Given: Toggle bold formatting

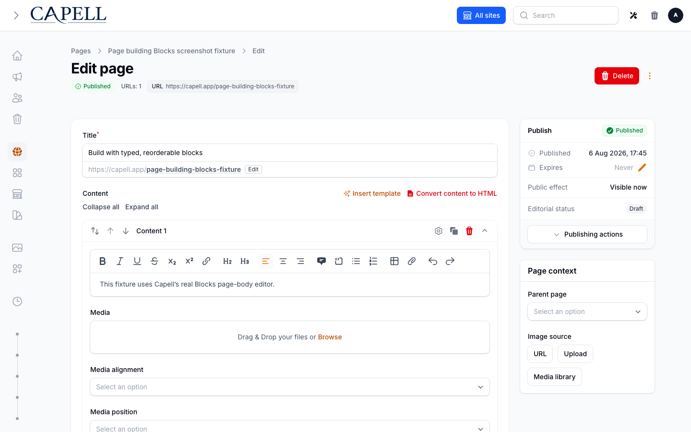Looking at the screenshot, I should click(103, 261).
